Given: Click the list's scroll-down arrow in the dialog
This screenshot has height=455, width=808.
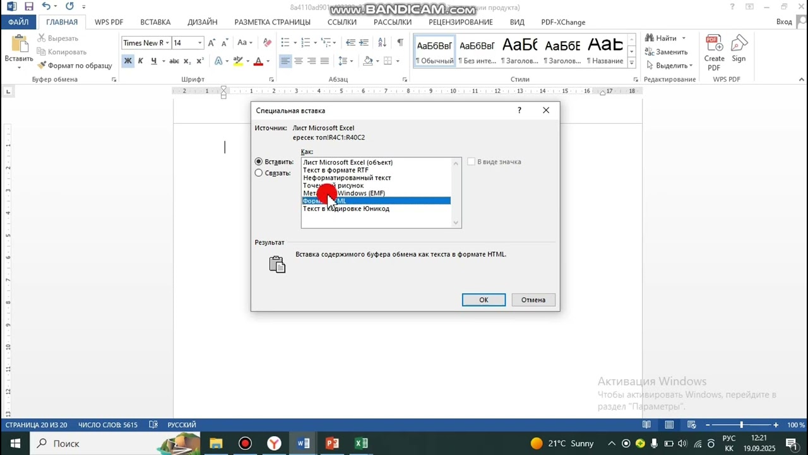Looking at the screenshot, I should coord(456,222).
